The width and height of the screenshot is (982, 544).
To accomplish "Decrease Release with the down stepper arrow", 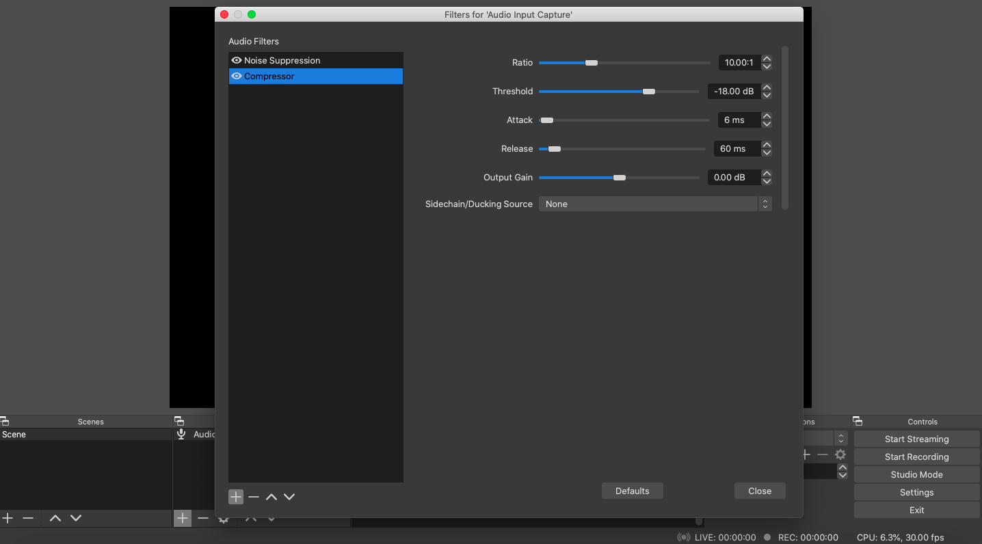I will (767, 153).
